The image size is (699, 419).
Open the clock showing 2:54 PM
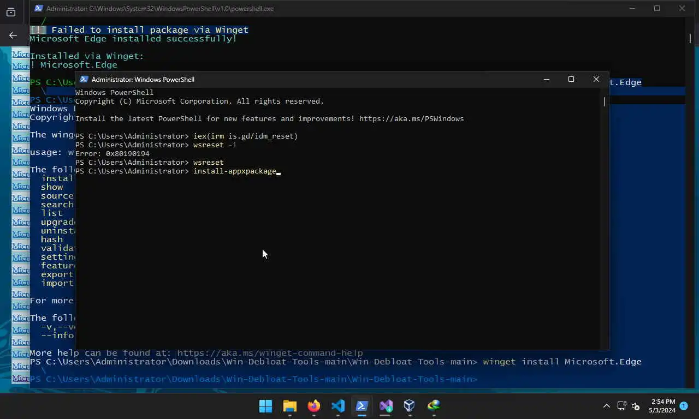click(x=662, y=406)
